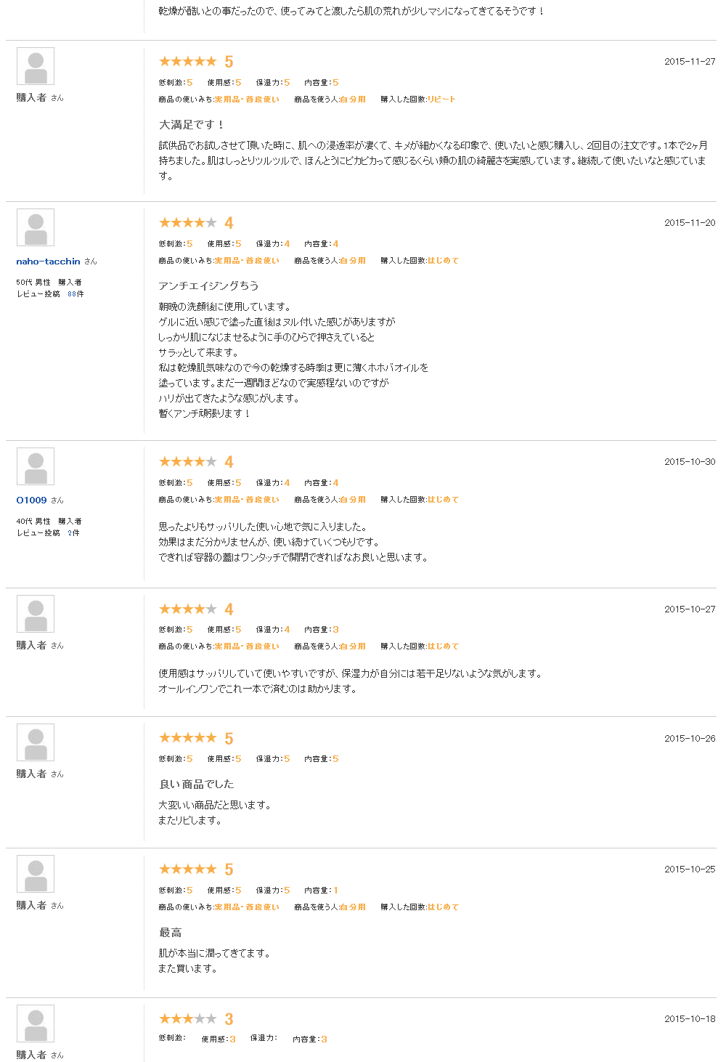Screen dimensions: 726x1062
Task: Click the review date 2015-10-30
Action: click(x=689, y=462)
